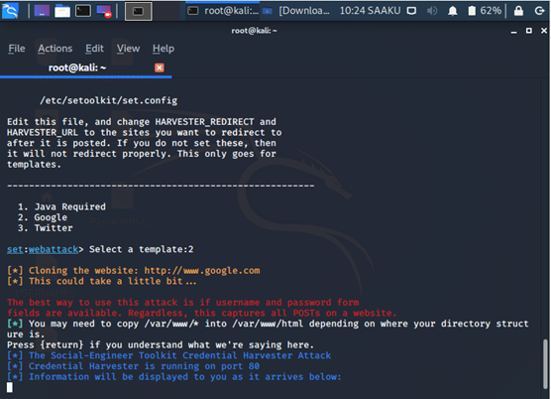This screenshot has height=399, width=551.
Task: Open the screen recorder panel icon
Action: [104, 11]
